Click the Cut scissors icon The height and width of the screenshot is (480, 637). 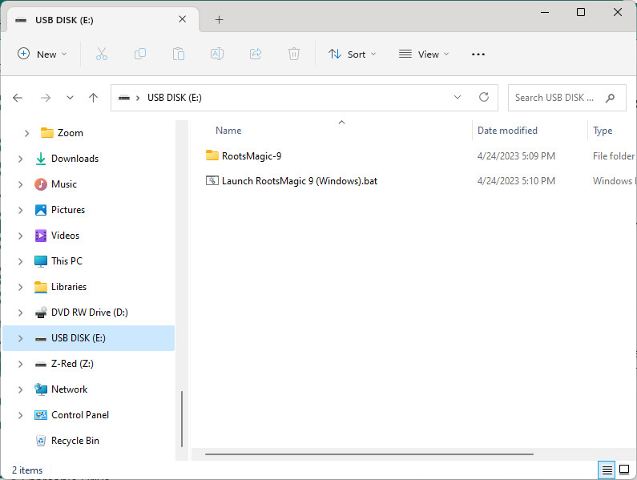pos(101,54)
